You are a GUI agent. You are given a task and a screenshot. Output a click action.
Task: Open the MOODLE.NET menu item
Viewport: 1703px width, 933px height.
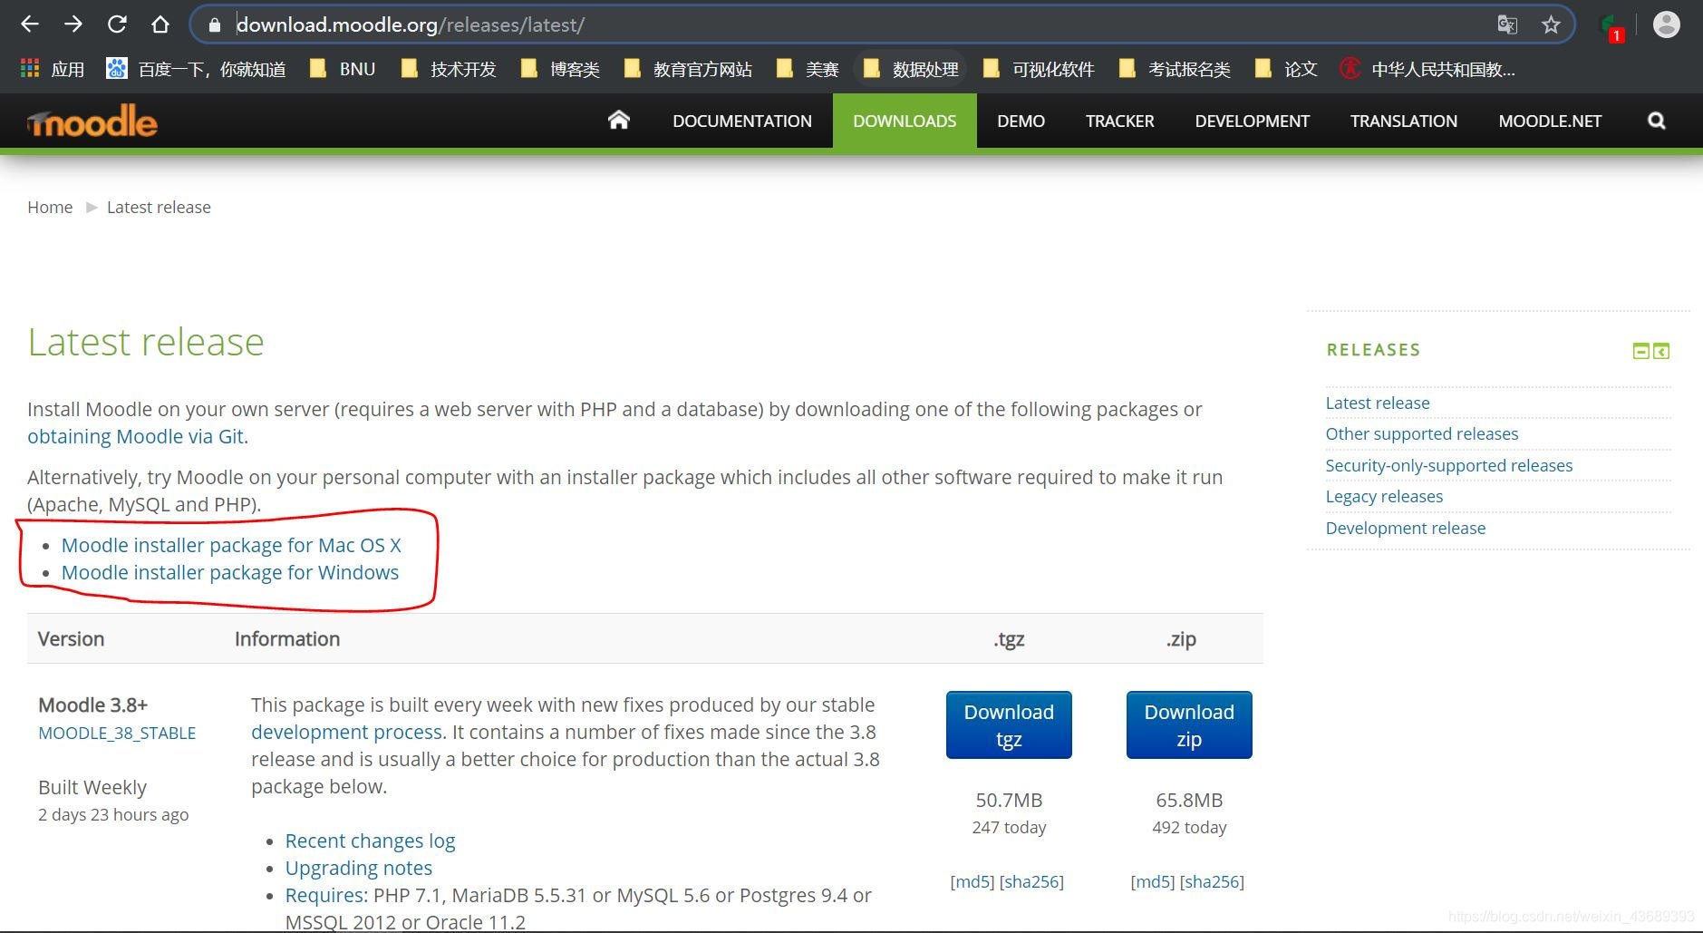(1550, 121)
